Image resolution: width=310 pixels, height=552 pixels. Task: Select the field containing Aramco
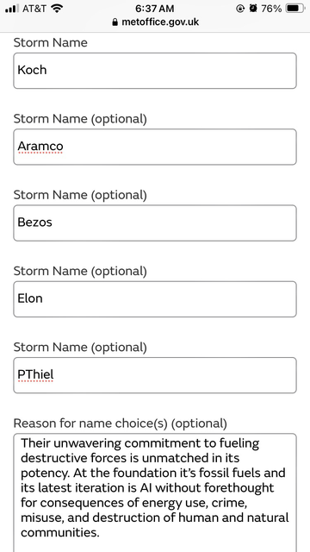[155, 147]
